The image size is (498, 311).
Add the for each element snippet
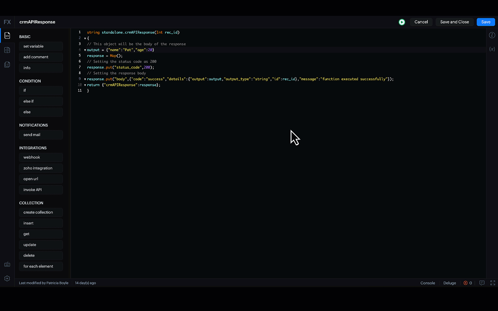point(41,266)
